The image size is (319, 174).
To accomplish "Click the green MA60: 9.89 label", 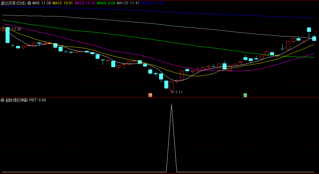I will click(x=106, y=3).
